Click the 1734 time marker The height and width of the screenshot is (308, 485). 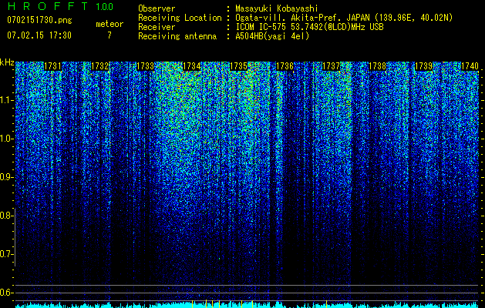coord(192,66)
